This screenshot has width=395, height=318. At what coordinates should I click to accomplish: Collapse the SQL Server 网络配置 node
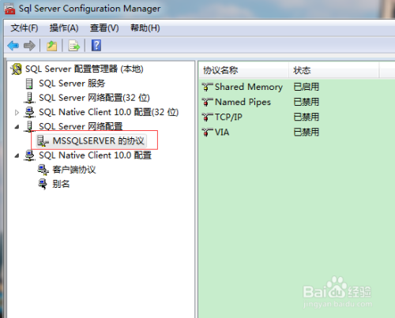click(x=17, y=127)
